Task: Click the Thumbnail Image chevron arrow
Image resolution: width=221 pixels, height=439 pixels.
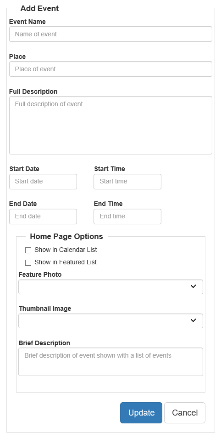Action: (x=193, y=320)
